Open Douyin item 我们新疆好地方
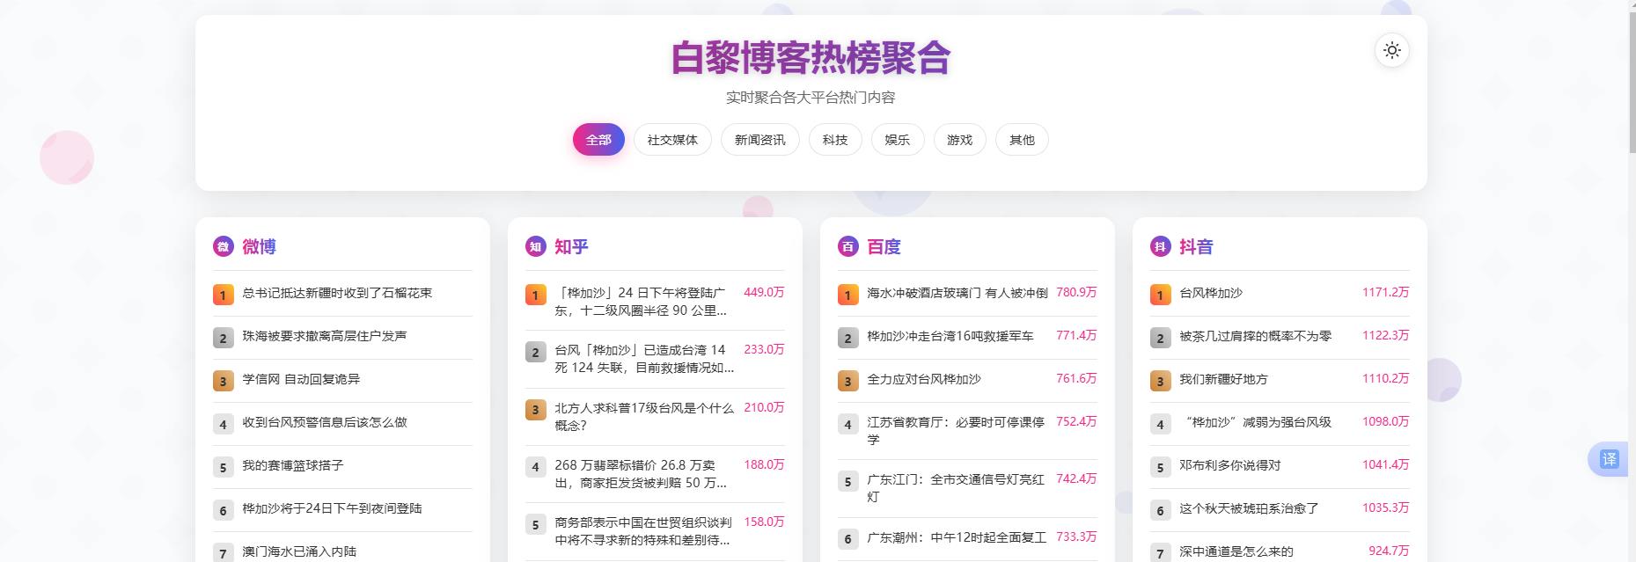The width and height of the screenshot is (1636, 562). [x=1223, y=379]
